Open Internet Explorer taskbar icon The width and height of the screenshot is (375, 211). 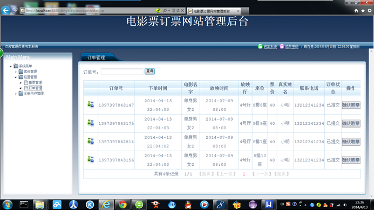pyautogui.click(x=106, y=205)
